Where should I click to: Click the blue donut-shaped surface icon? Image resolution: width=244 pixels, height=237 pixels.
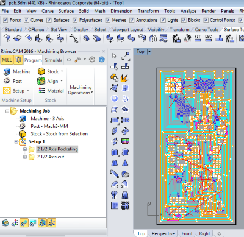115,99
